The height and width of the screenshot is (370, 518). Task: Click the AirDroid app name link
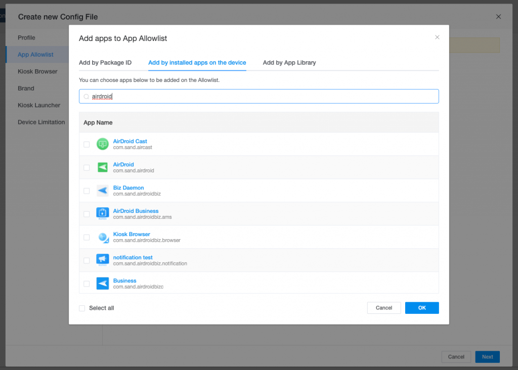point(123,164)
